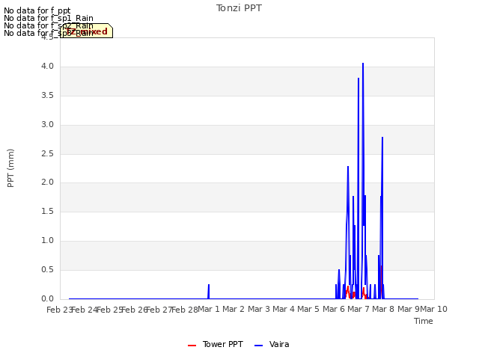Click the Mar 1 x-axis tick label

[x=209, y=309]
